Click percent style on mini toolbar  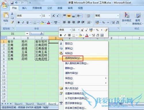pos(97,30)
